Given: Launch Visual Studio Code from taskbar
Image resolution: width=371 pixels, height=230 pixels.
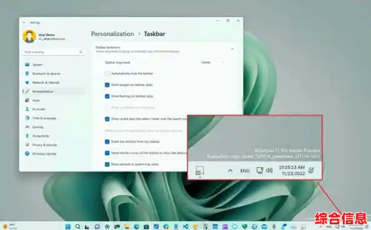Looking at the screenshot, I should coord(185,227).
